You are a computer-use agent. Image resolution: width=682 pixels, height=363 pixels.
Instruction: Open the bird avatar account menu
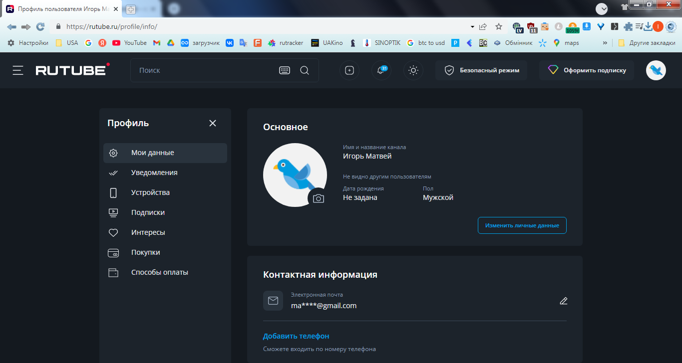pyautogui.click(x=656, y=70)
